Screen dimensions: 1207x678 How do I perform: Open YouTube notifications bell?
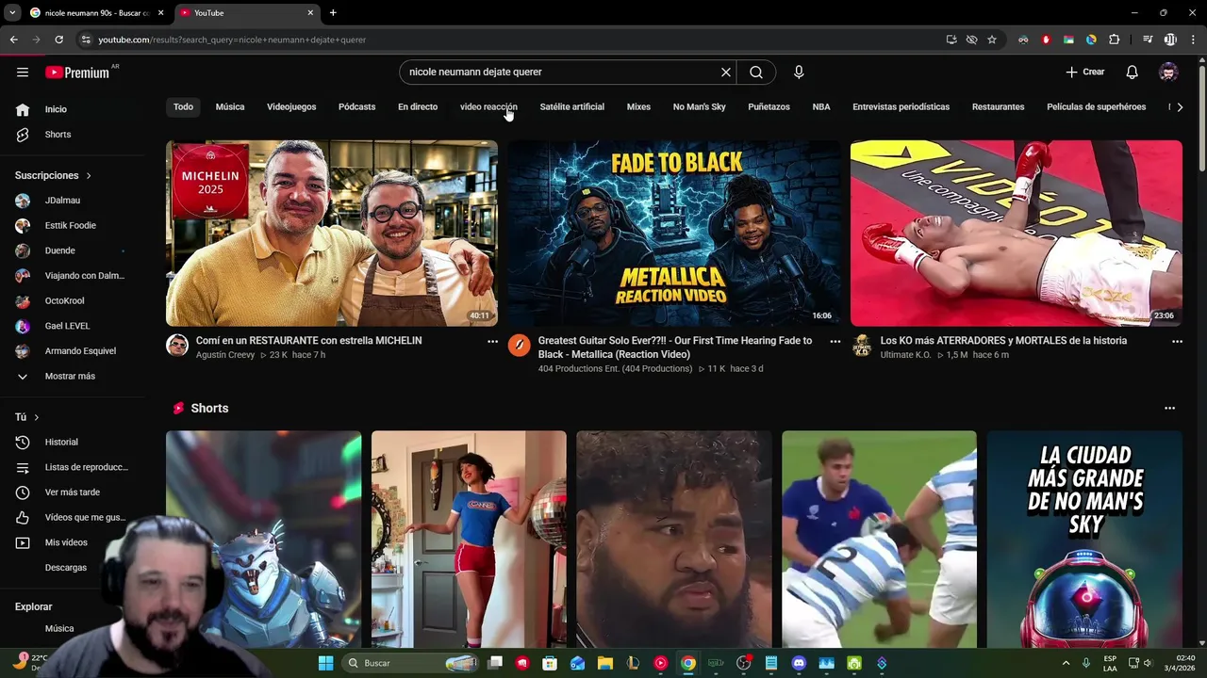(x=1133, y=73)
